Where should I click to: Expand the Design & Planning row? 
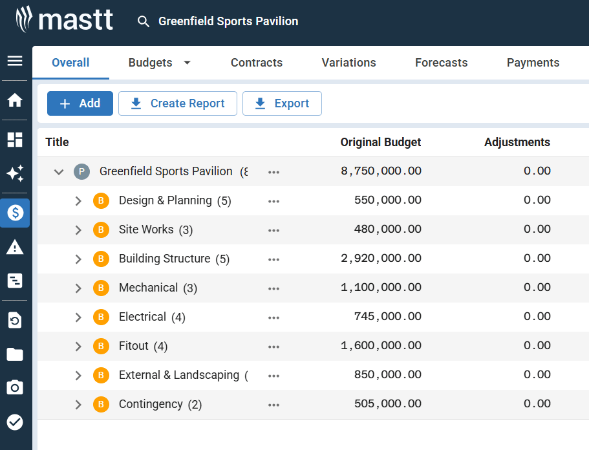78,201
